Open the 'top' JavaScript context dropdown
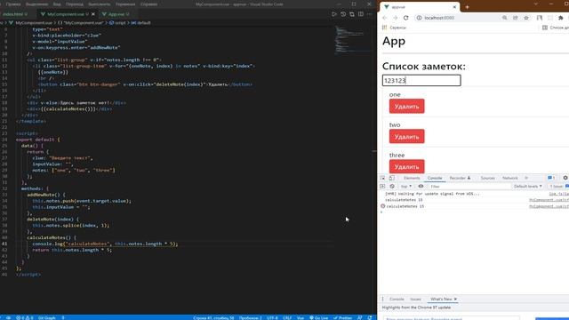The height and width of the screenshot is (320, 569). click(405, 186)
